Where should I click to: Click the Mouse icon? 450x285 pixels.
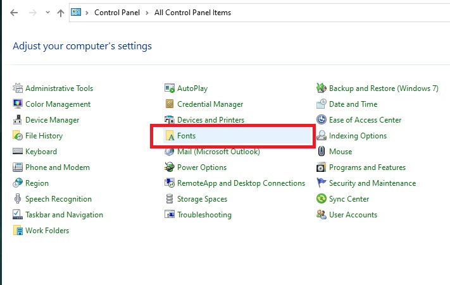pyautogui.click(x=321, y=151)
